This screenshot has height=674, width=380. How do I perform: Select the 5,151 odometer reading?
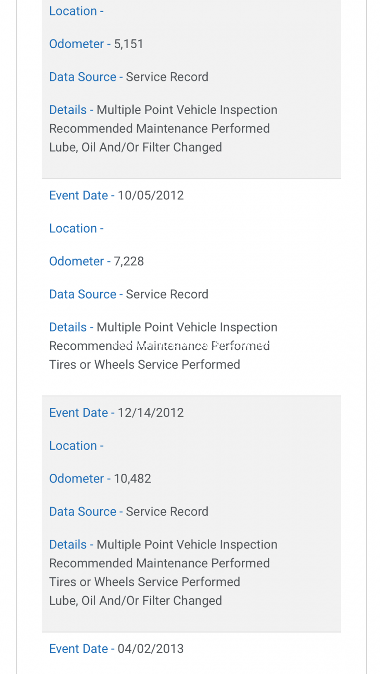(129, 44)
